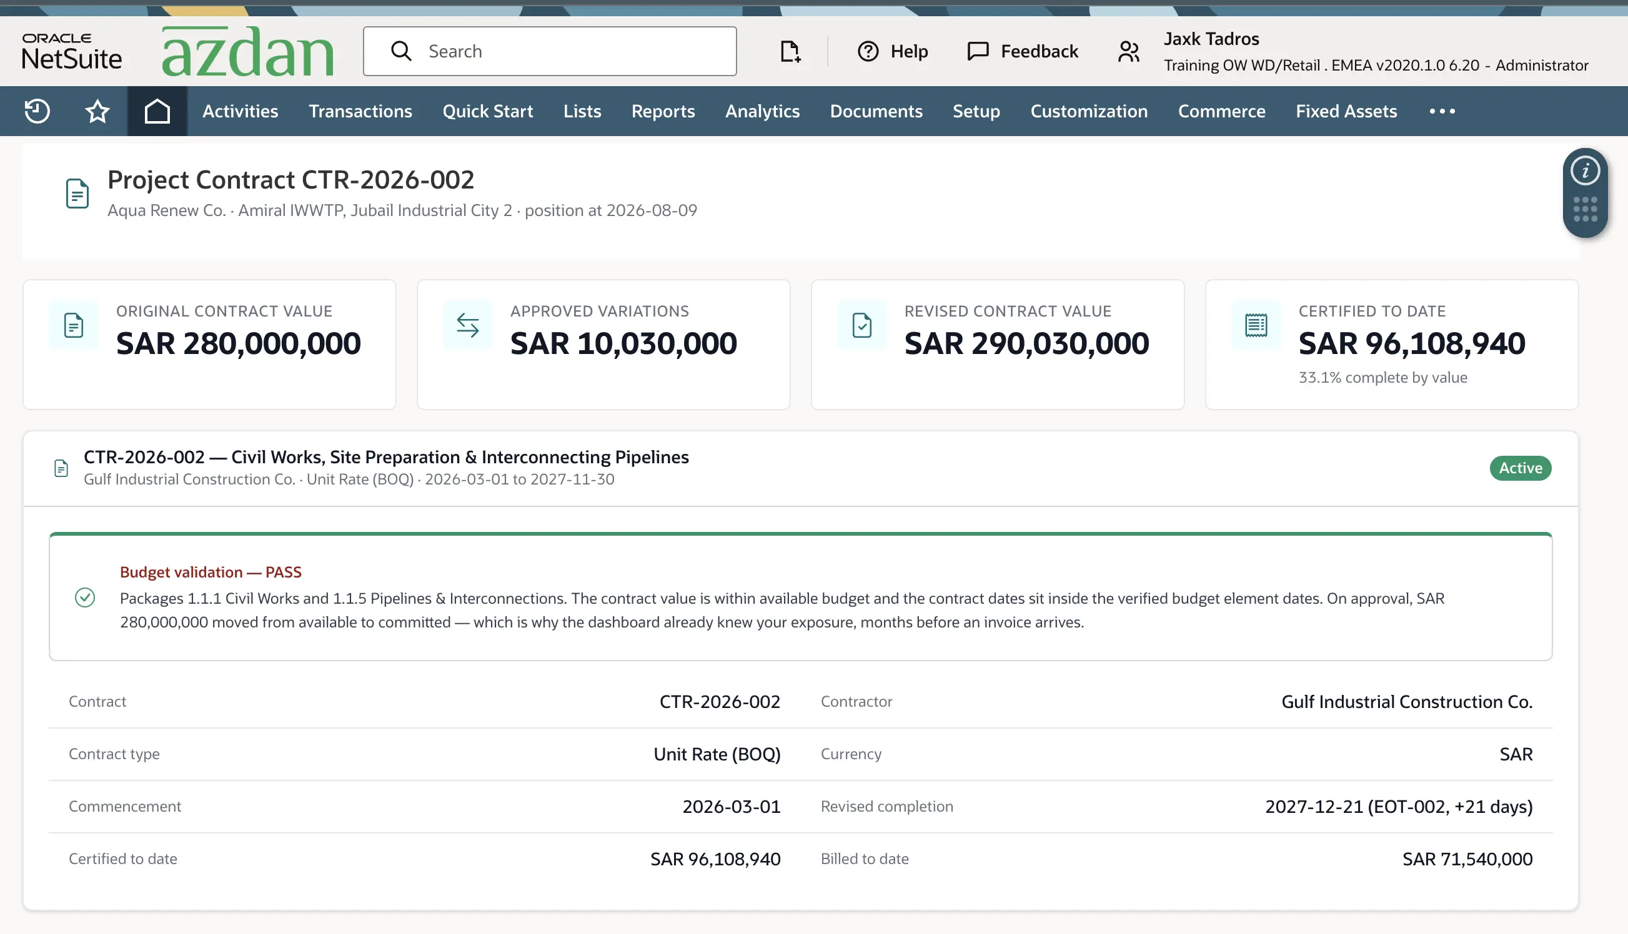Click the SAR 290,030,000 revised value

tap(1026, 343)
